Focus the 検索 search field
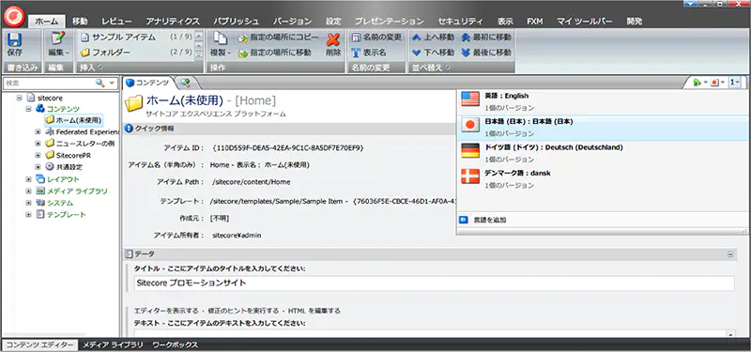Image resolution: width=751 pixels, height=352 pixels. click(50, 83)
